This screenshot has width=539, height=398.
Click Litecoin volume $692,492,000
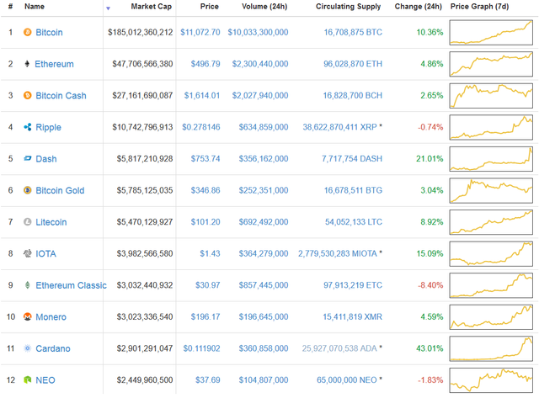[x=264, y=222]
